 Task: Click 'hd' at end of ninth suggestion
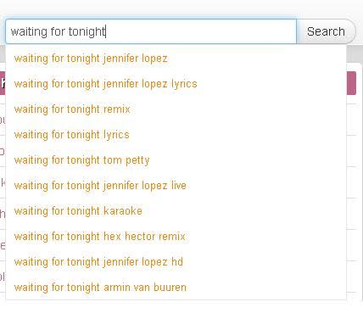click(177, 262)
